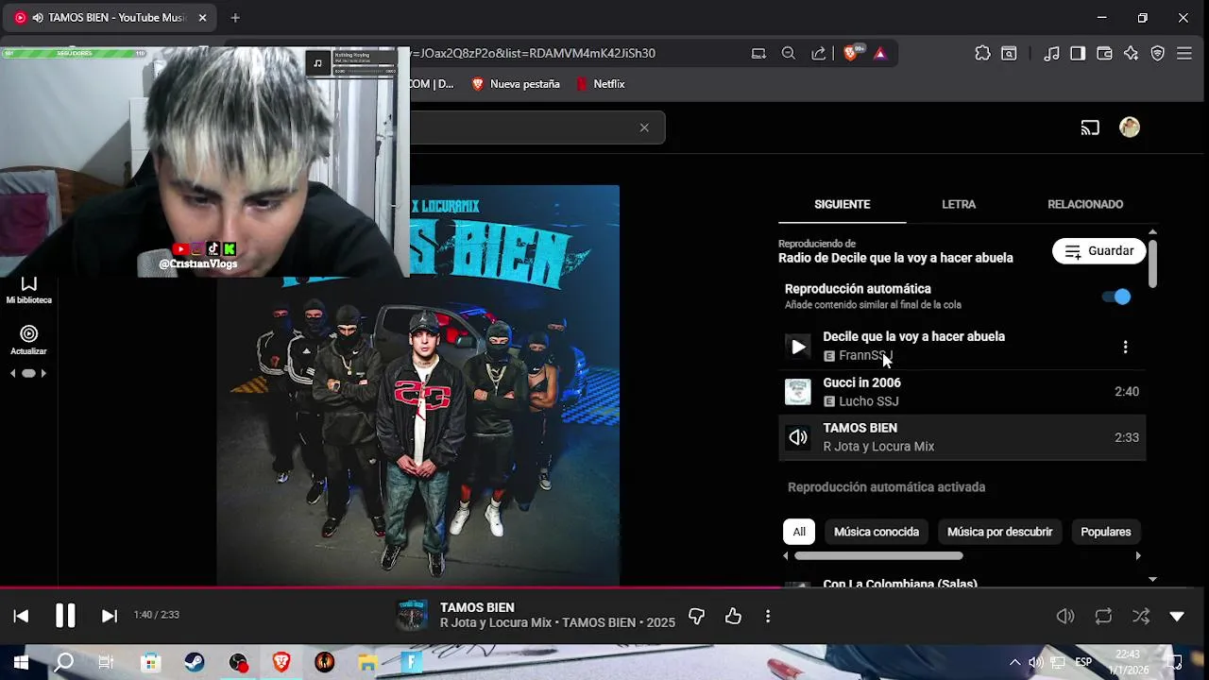Open browser extensions puzzle icon
Image resolution: width=1209 pixels, height=680 pixels.
coord(982,54)
